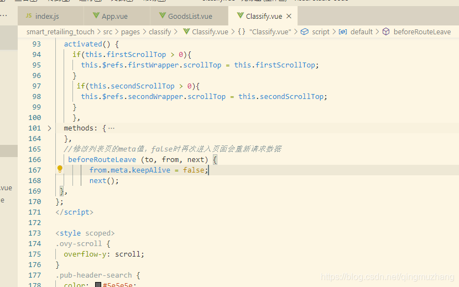Click the beforeRouteLeave function name

coord(102,160)
